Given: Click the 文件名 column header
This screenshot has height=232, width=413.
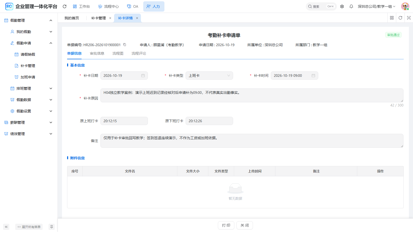Looking at the screenshot, I should pos(130,171).
